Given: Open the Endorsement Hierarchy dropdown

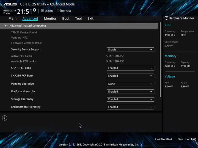Looking at the screenshot, I should 130,107.
